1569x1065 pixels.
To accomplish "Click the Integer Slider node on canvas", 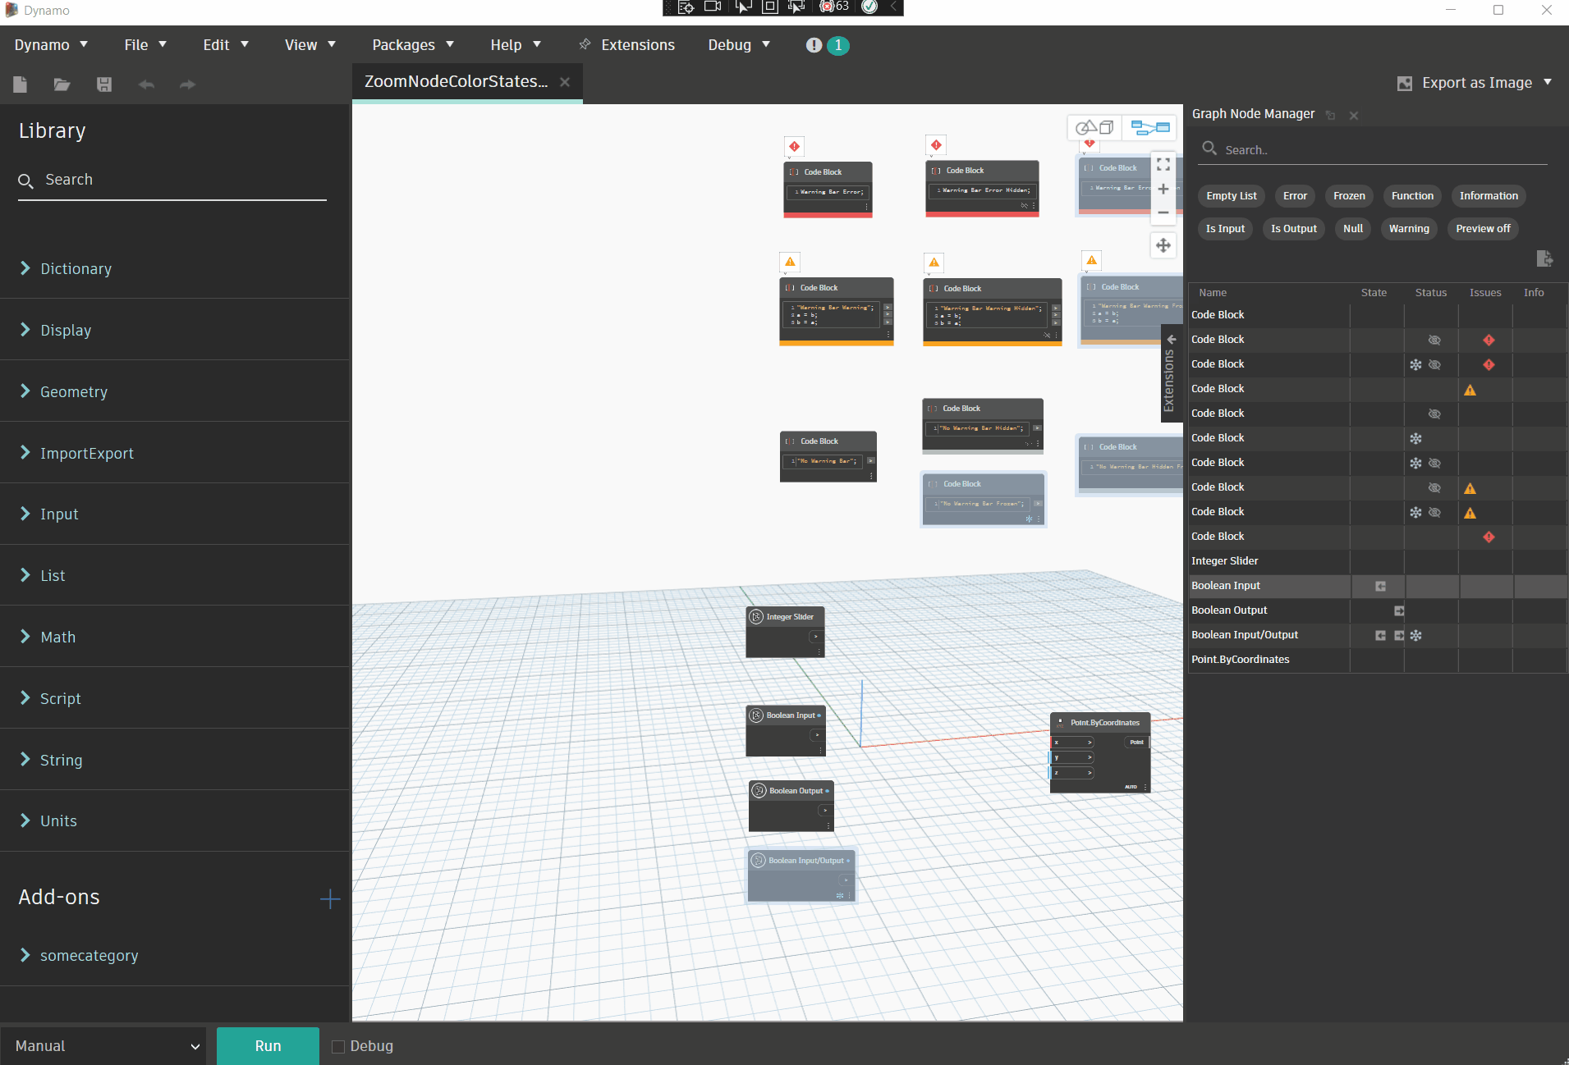I will point(785,632).
